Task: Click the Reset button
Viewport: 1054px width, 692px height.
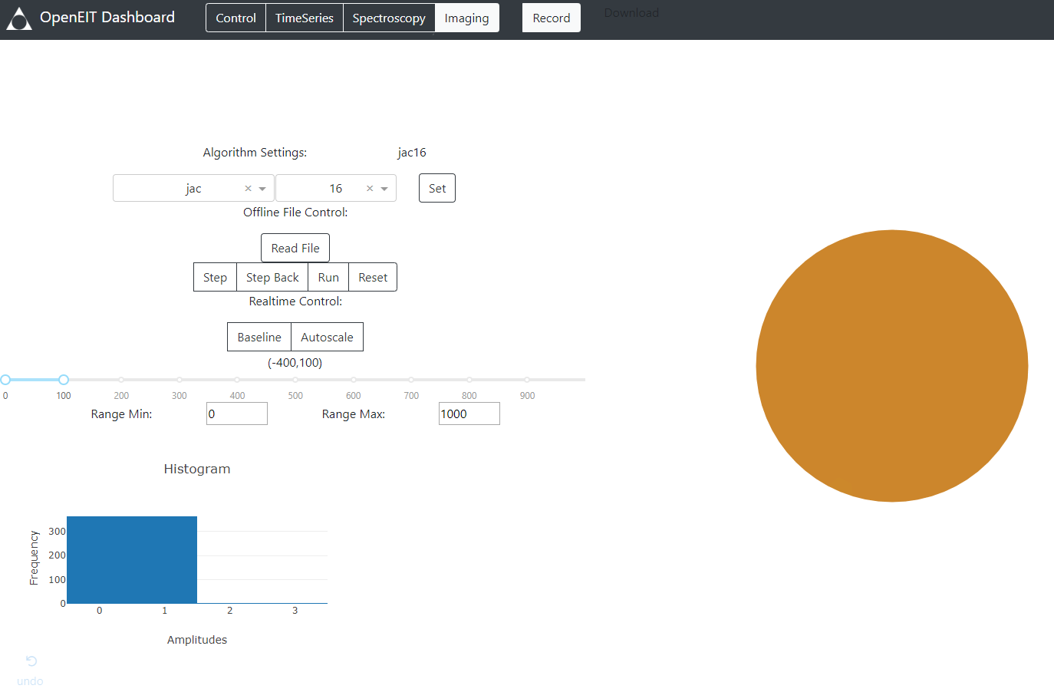Action: click(372, 276)
